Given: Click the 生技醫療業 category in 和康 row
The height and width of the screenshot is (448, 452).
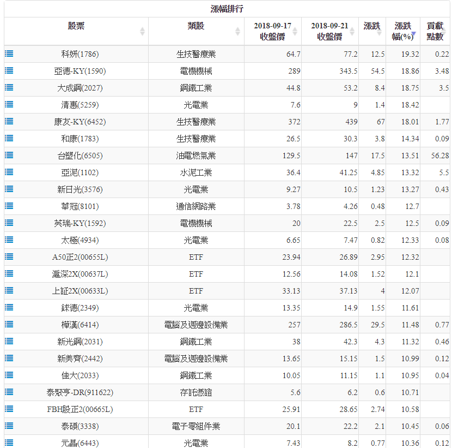Looking at the screenshot, I should pyautogui.click(x=196, y=139).
